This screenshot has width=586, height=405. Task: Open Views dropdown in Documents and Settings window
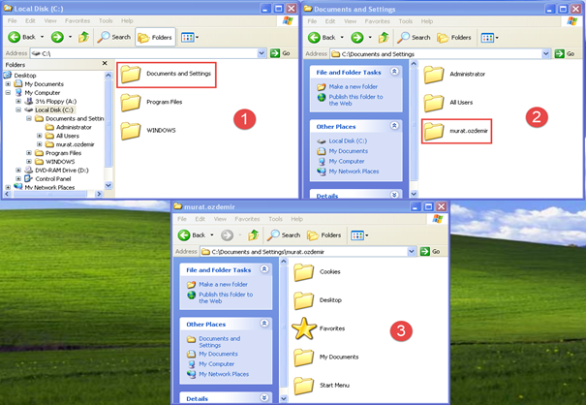tap(489, 38)
